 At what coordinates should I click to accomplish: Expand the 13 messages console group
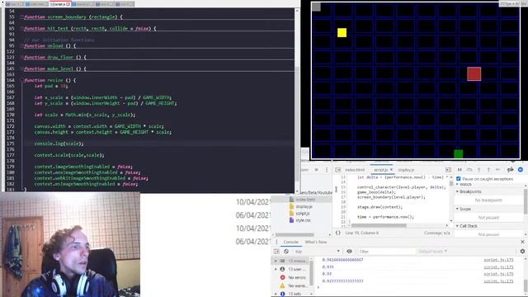(276, 261)
